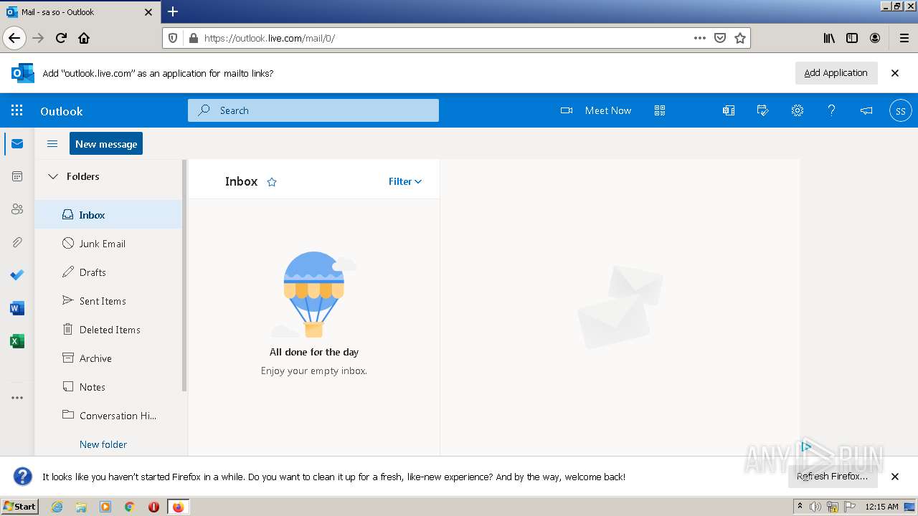Click the AdChoices icon near the bottom right
918x516 pixels.
pyautogui.click(x=806, y=446)
